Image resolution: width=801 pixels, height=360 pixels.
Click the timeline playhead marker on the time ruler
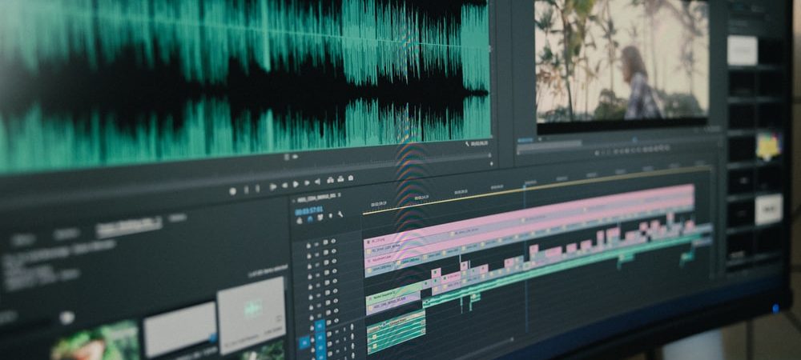pos(525,186)
